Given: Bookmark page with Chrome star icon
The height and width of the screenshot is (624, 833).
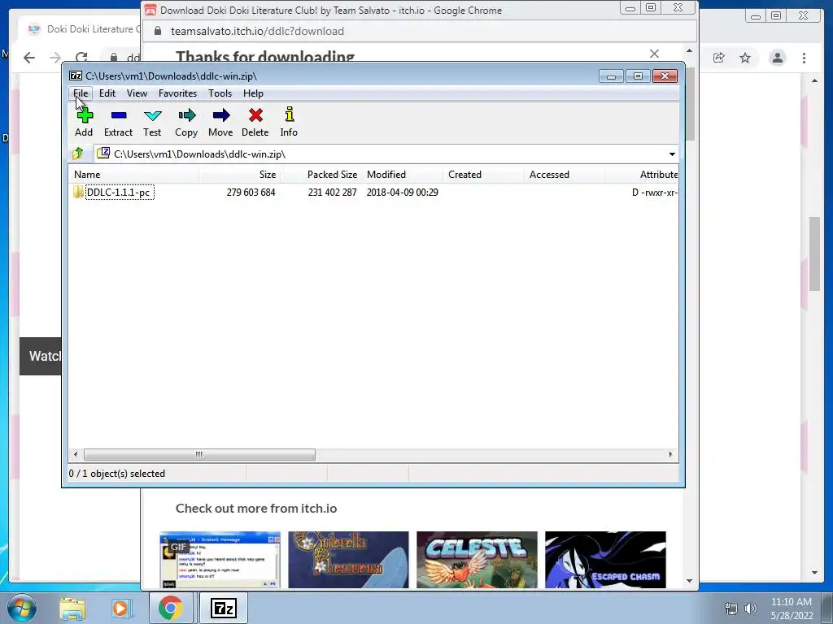Looking at the screenshot, I should click(745, 58).
